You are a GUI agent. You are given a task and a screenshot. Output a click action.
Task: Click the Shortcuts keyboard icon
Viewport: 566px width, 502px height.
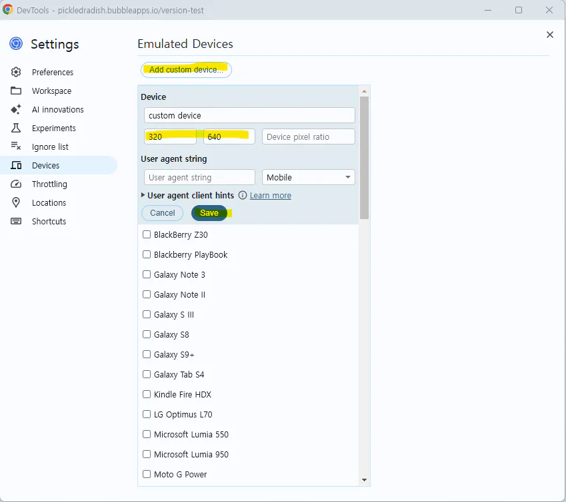(16, 221)
